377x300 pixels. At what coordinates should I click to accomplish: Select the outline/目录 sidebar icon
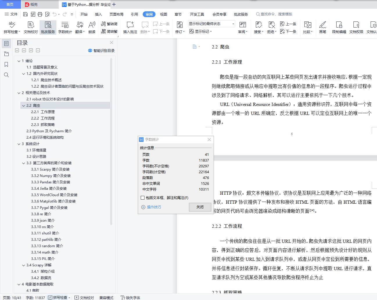tap(6, 44)
